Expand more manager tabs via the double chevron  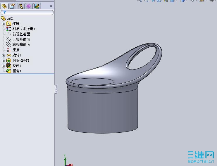51,6
